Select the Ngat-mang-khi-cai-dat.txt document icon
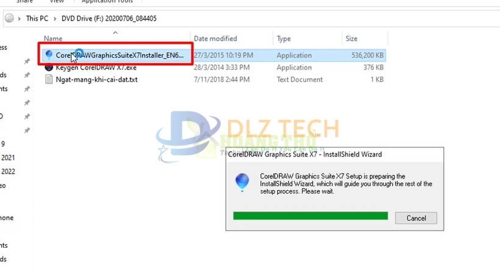This screenshot has height=274, width=500. (x=49, y=79)
